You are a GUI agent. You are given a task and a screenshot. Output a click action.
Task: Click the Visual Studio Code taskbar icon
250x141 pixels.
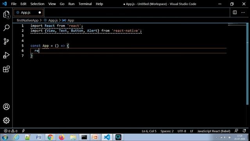[x=107, y=137]
